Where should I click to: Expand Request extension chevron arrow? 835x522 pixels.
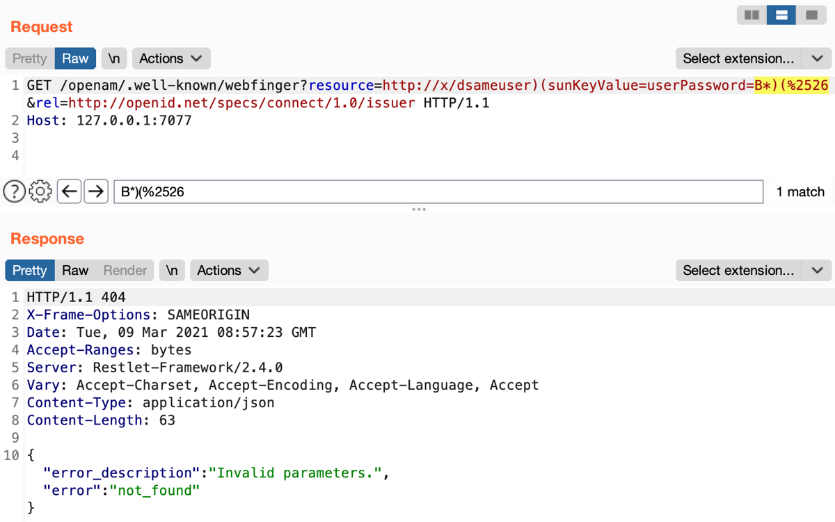pos(817,58)
